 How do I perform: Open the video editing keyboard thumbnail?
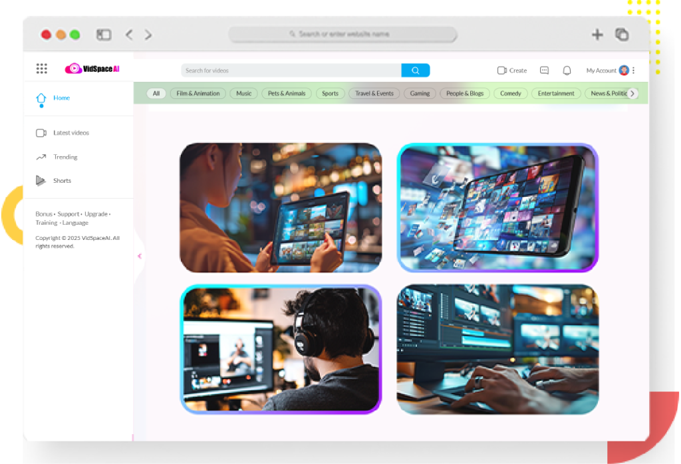pos(497,350)
